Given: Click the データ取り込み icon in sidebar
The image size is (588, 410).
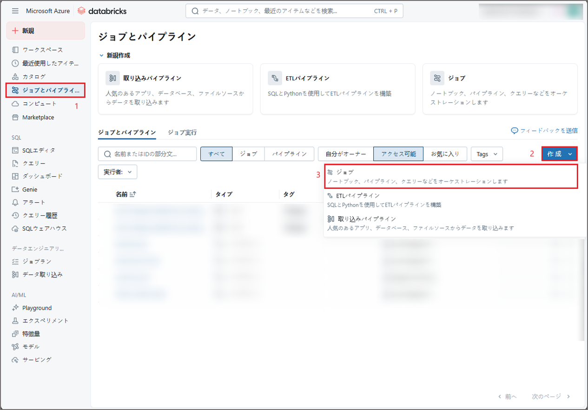Looking at the screenshot, I should (x=15, y=274).
